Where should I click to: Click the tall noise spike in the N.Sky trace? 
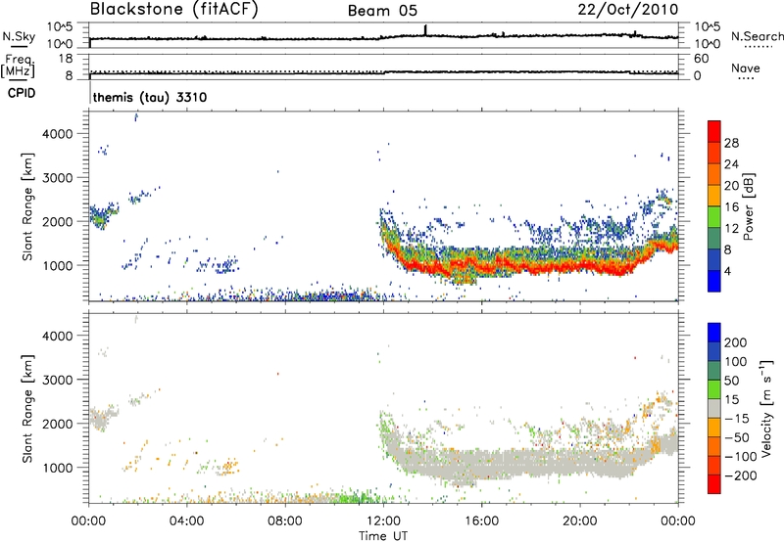coord(425,30)
